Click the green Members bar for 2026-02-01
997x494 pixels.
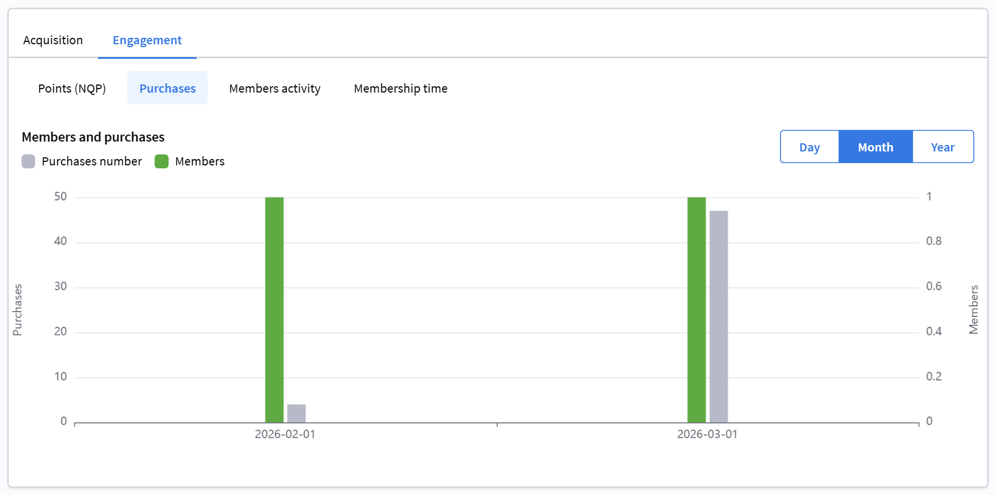274,309
